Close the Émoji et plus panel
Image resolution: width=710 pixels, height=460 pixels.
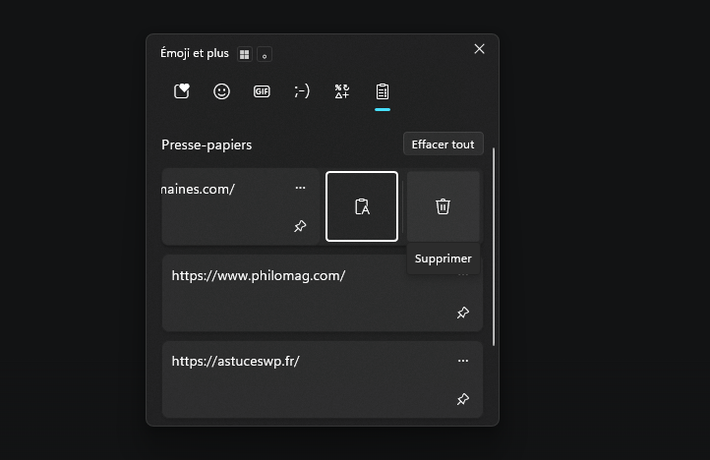[x=479, y=49]
